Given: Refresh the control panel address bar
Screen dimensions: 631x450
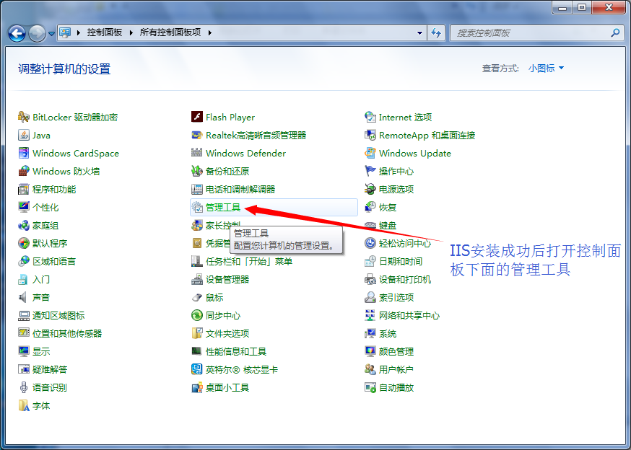Looking at the screenshot, I should (436, 33).
